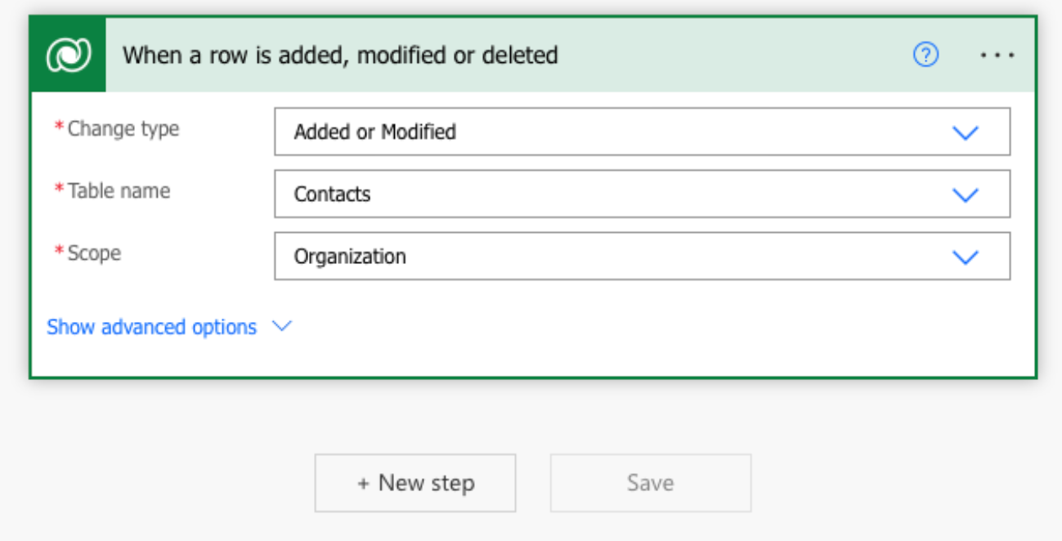Click the Show advanced options link
This screenshot has height=541, width=1062.
[x=151, y=327]
